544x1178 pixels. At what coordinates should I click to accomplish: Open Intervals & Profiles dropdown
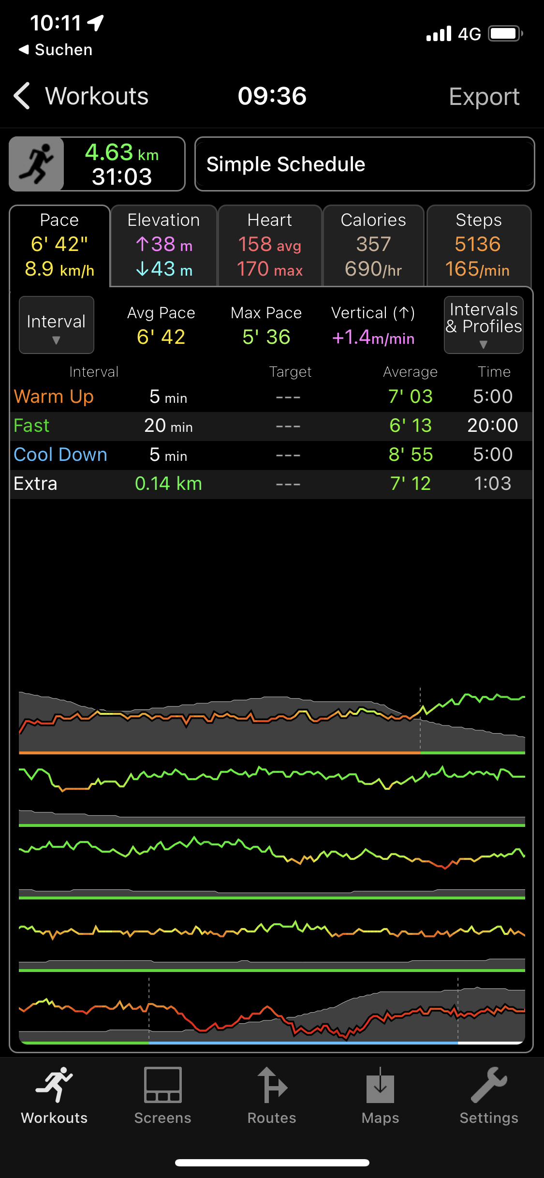pos(484,325)
